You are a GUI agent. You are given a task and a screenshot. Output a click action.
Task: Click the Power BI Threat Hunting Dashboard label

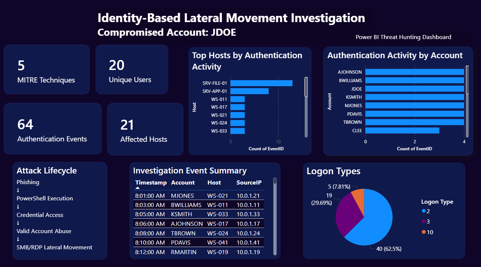(x=403, y=37)
